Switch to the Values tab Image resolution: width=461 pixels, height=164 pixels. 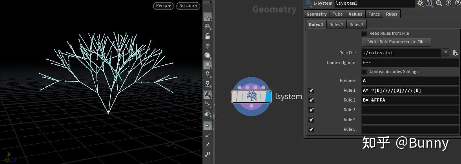tap(355, 14)
